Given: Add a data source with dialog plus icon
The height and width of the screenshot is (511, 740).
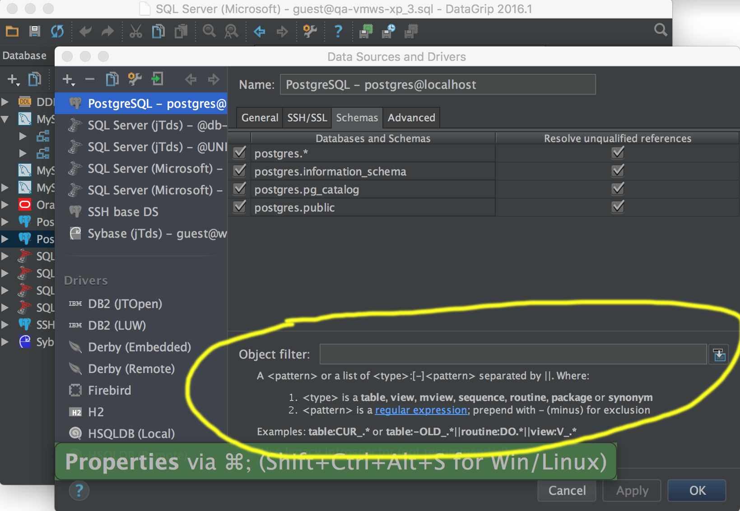Looking at the screenshot, I should click(x=68, y=80).
